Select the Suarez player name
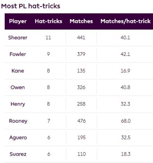Image resolution: width=153 pixels, height=163 pixels. 18,154
